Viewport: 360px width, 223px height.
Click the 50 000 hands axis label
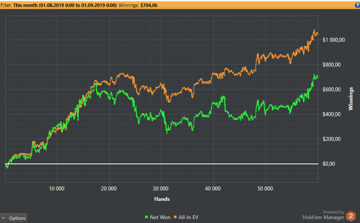click(x=265, y=189)
